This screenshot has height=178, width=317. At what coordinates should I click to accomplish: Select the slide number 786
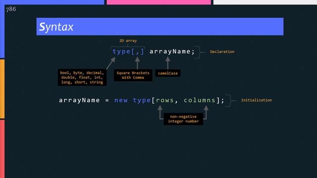coord(11,9)
